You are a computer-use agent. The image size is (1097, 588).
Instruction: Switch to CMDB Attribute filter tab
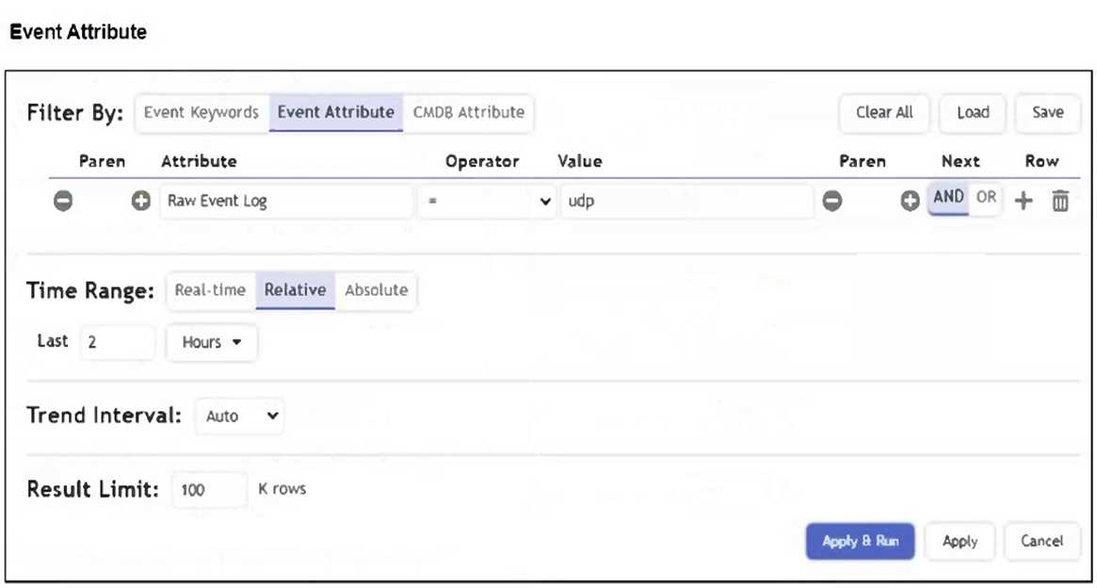tap(468, 112)
